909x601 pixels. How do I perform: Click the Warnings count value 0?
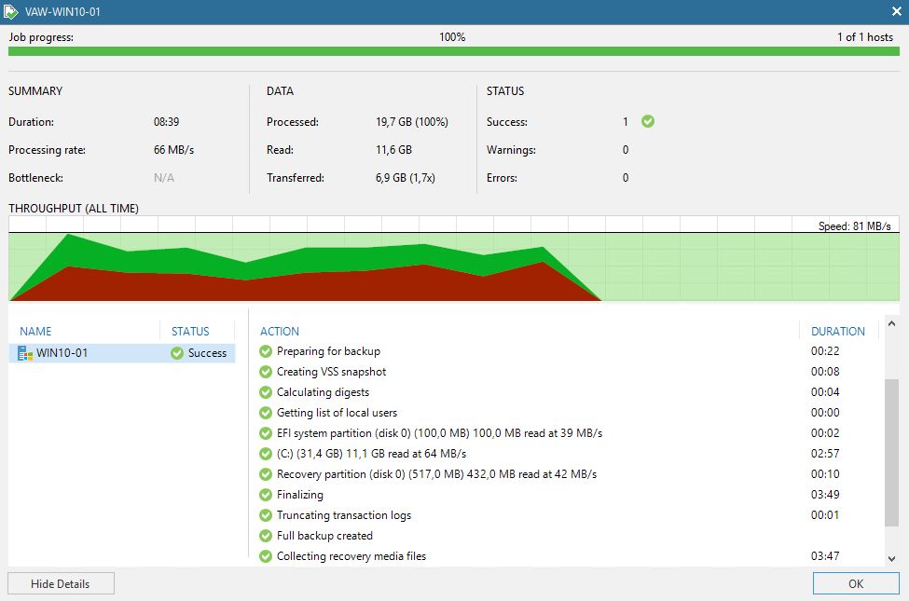pyautogui.click(x=626, y=149)
